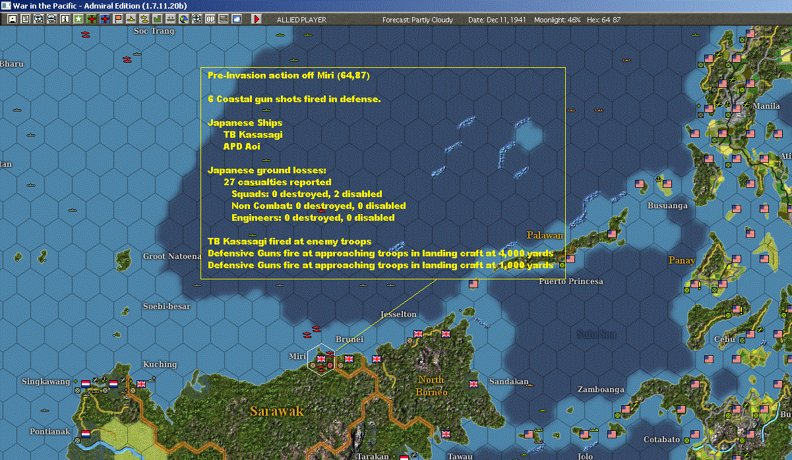792x460 pixels.
Task: Click the 'Kuching' map label
Action: 160,364
